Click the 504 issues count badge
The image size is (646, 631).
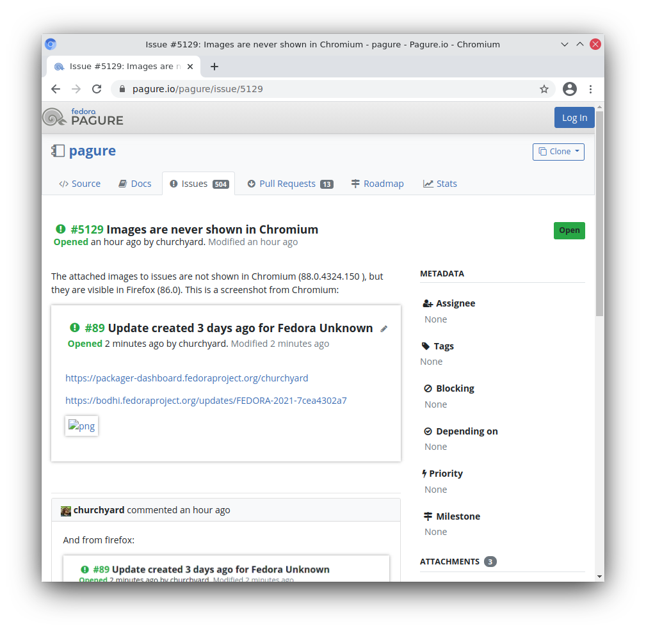click(221, 184)
